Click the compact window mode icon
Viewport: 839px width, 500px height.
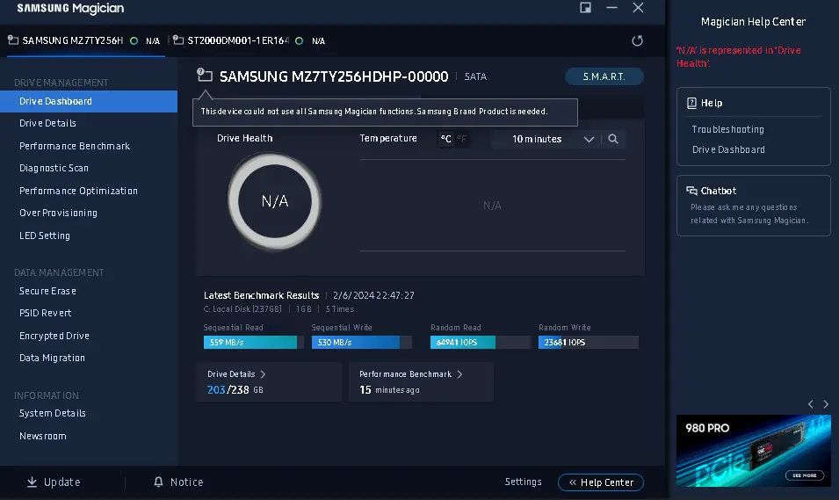(585, 8)
